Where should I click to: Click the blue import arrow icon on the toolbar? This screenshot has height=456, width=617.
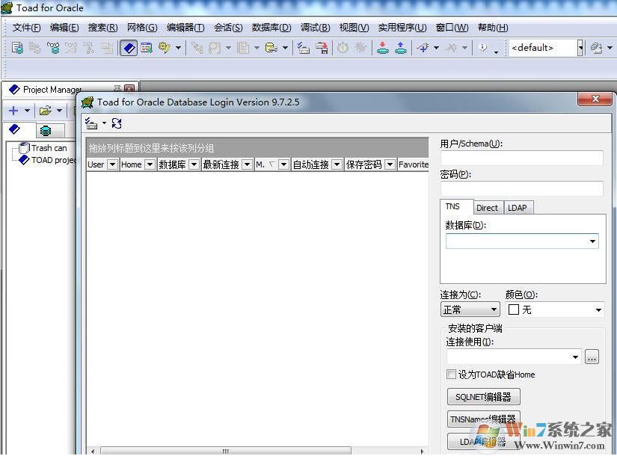[400, 47]
